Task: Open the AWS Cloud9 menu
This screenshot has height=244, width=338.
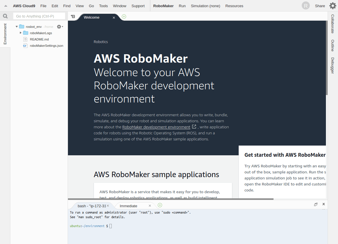Action: coord(24,6)
